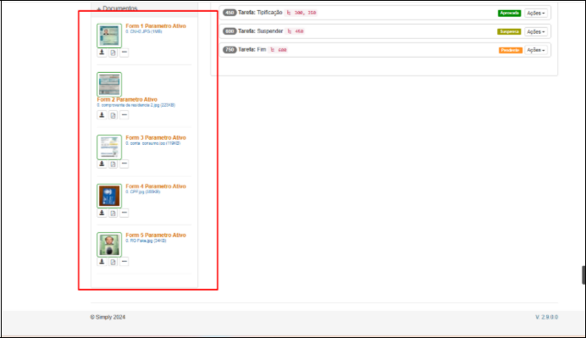This screenshot has width=586, height=338.
Task: Click the 750 badge on Tarefa Fim
Action: point(229,50)
